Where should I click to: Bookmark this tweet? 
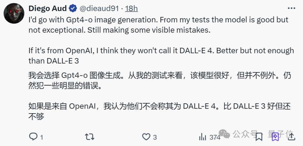point(259,137)
